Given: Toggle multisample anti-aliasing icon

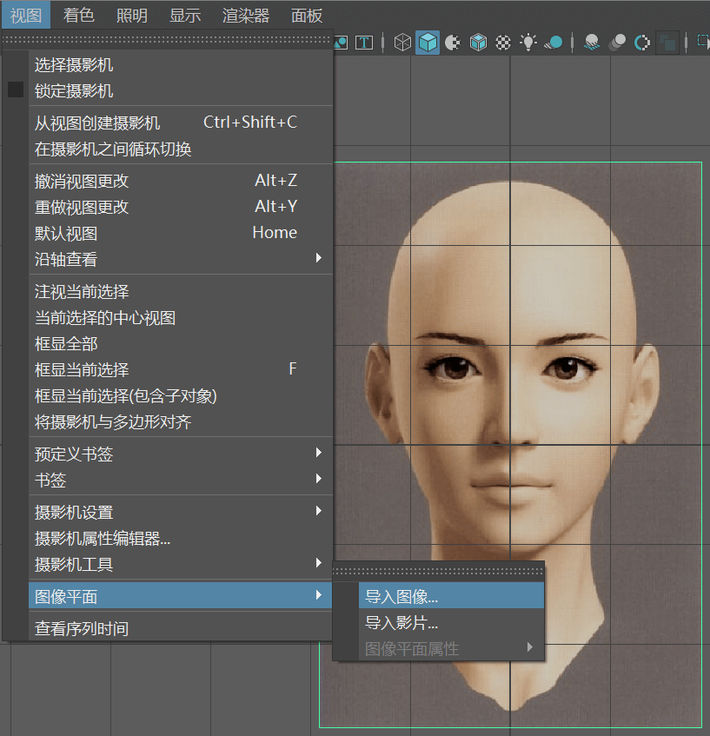Looking at the screenshot, I should tap(642, 43).
